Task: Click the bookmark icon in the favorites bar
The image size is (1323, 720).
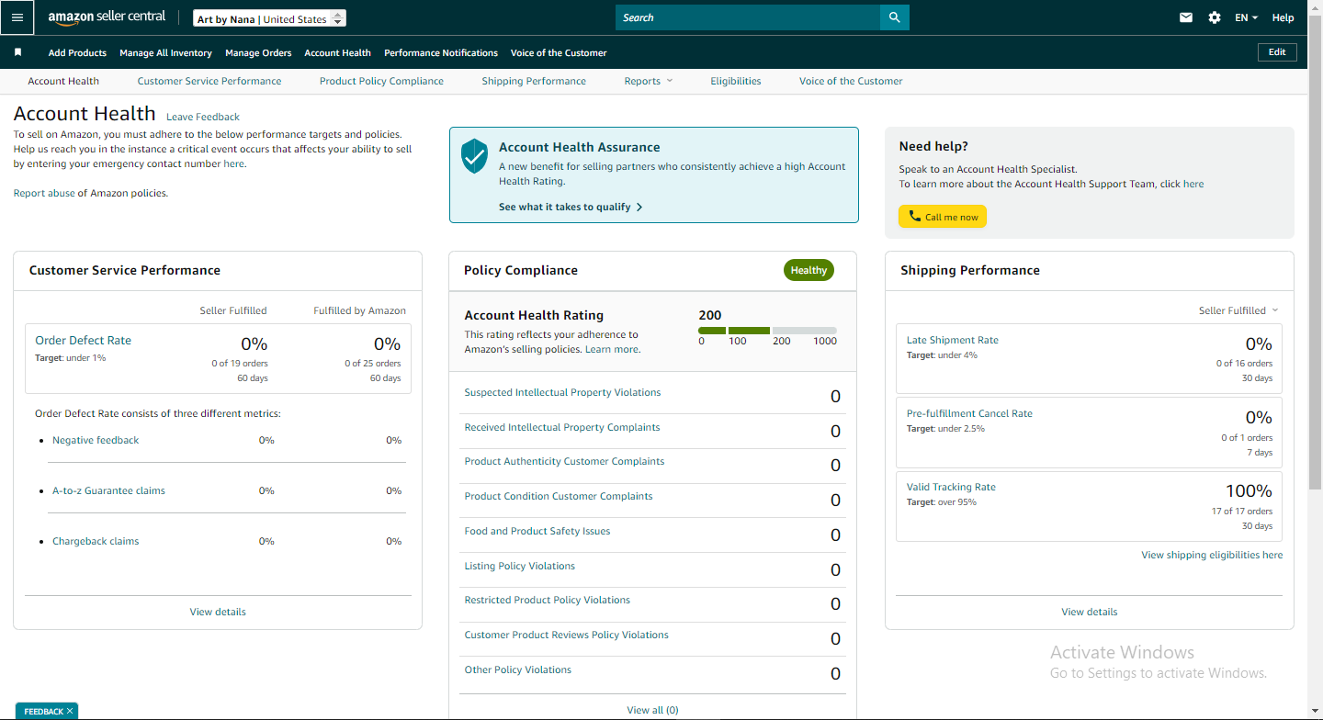Action: (17, 52)
